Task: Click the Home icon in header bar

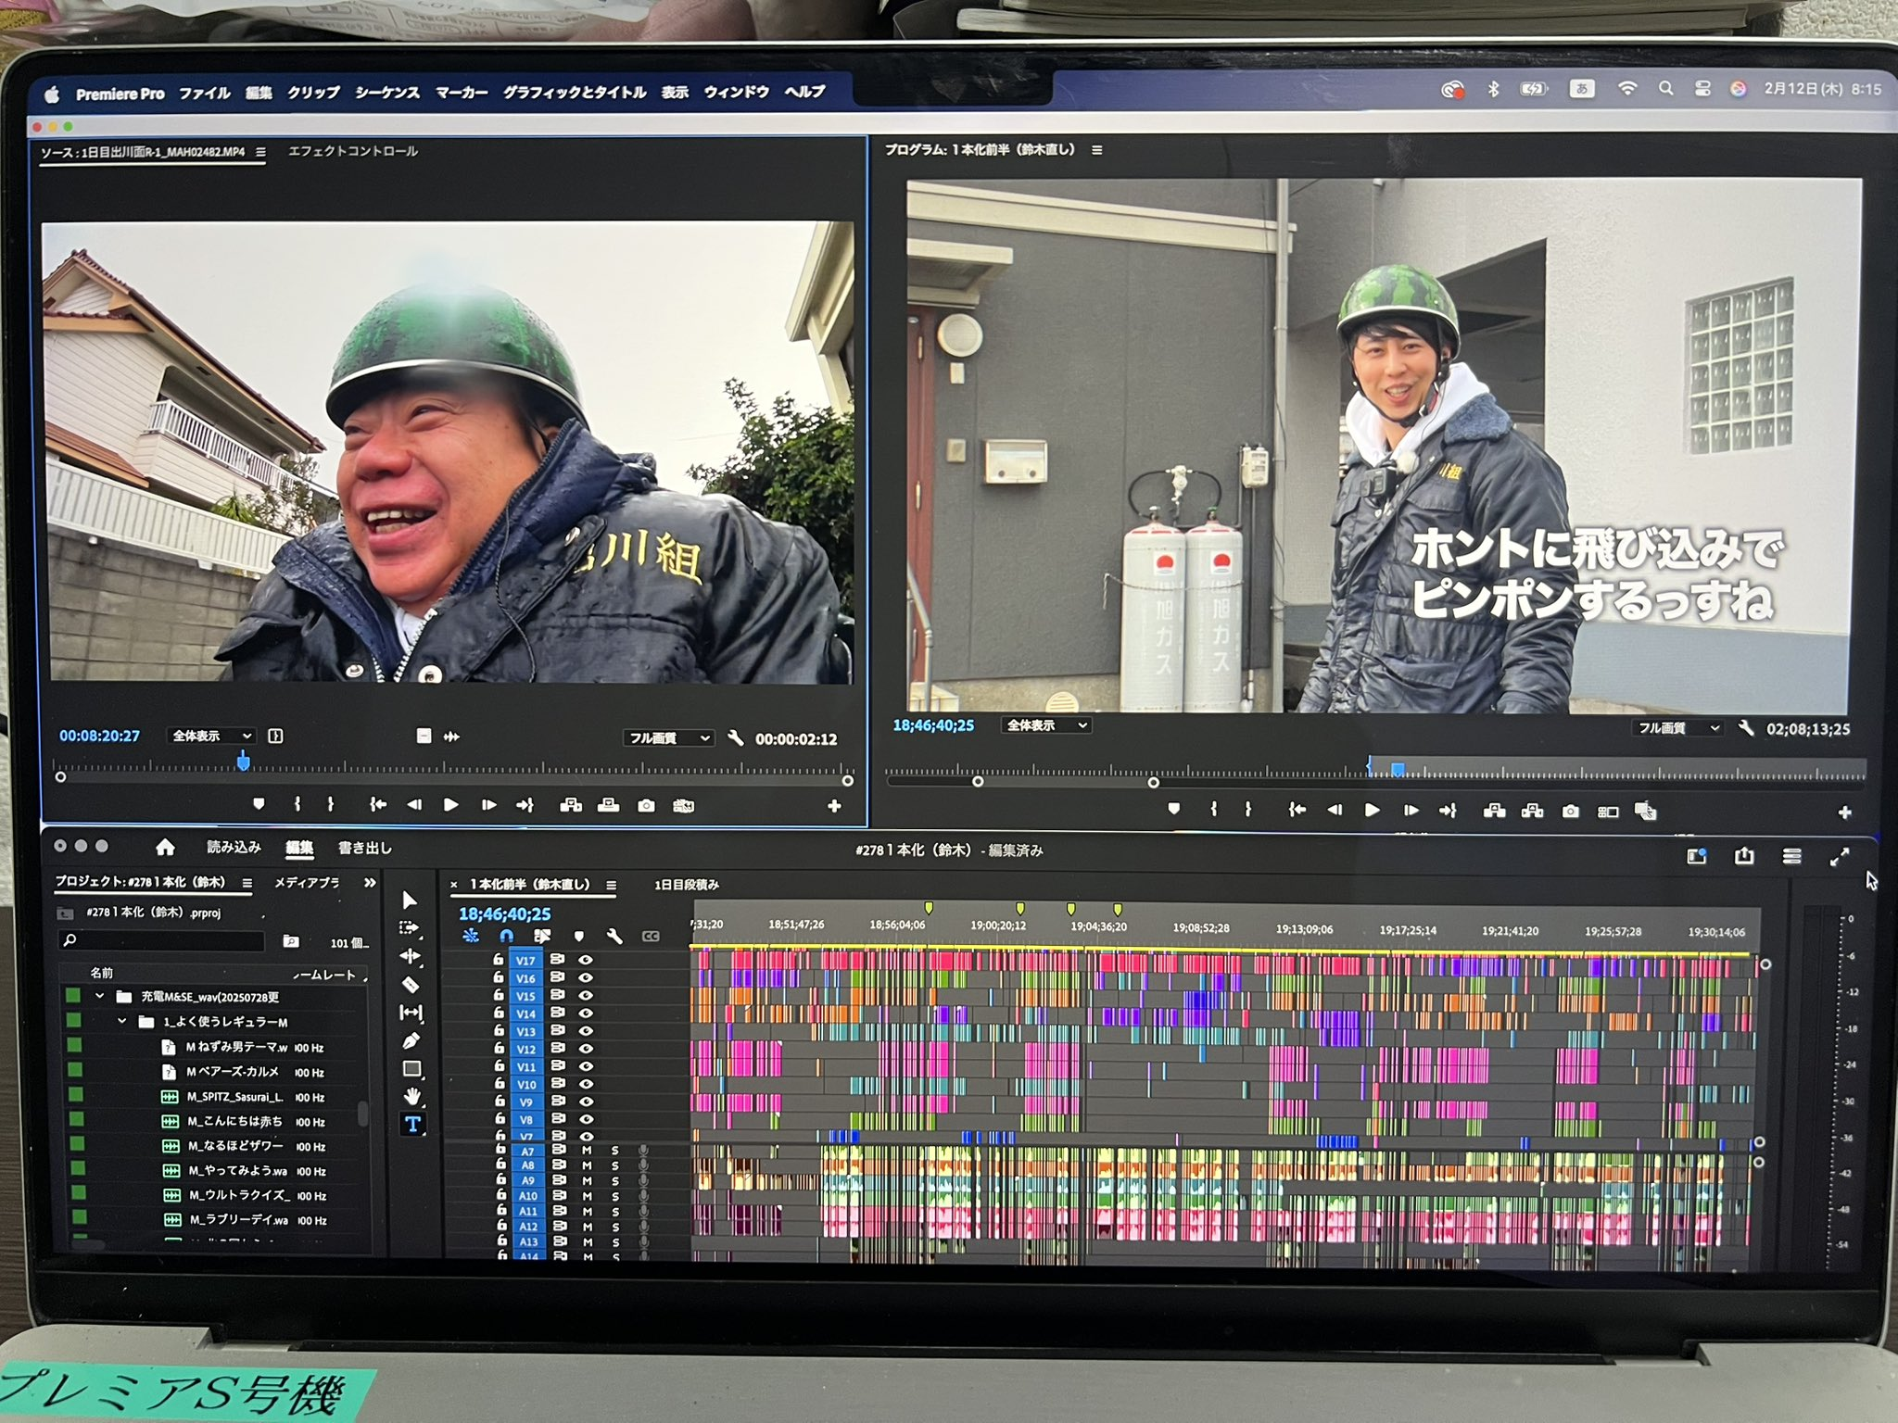Action: (x=165, y=847)
